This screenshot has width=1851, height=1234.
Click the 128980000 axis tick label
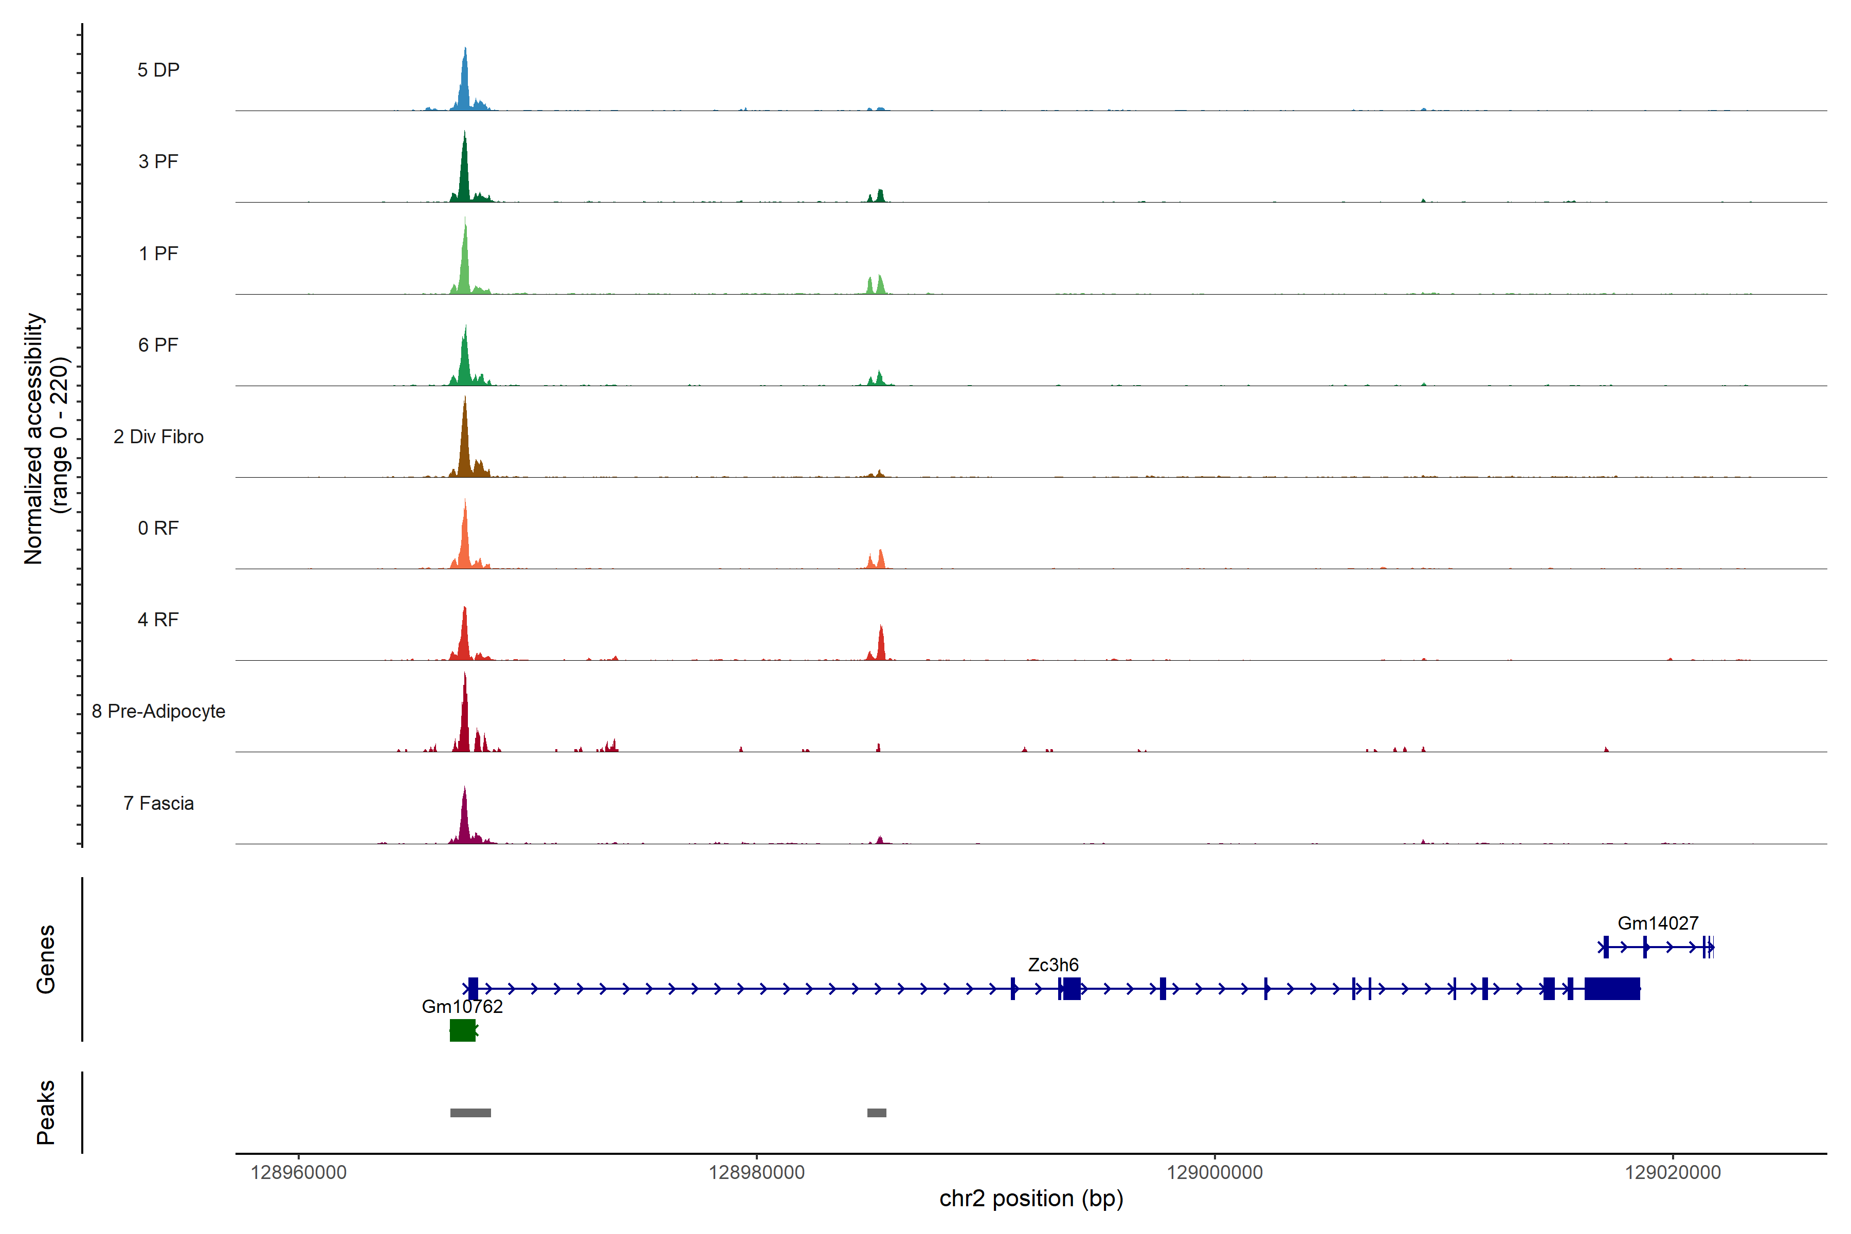click(x=756, y=1173)
